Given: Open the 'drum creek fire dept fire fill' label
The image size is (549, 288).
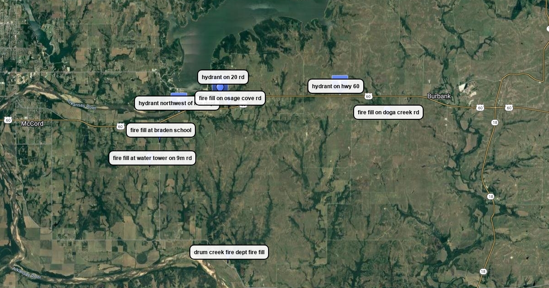Looking at the screenshot, I should (229, 252).
